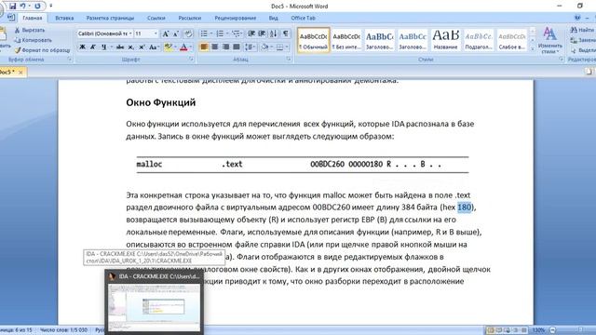Open the change case Aa menu
Image resolution: width=596 pixels, height=335 pixels.
point(154,47)
